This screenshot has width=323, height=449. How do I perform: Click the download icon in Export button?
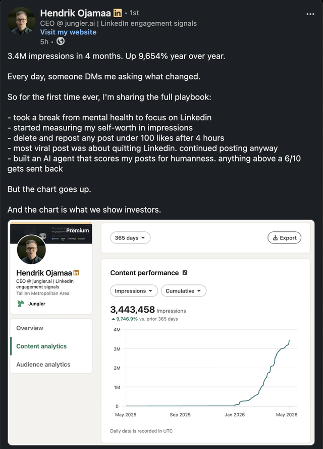tap(275, 238)
